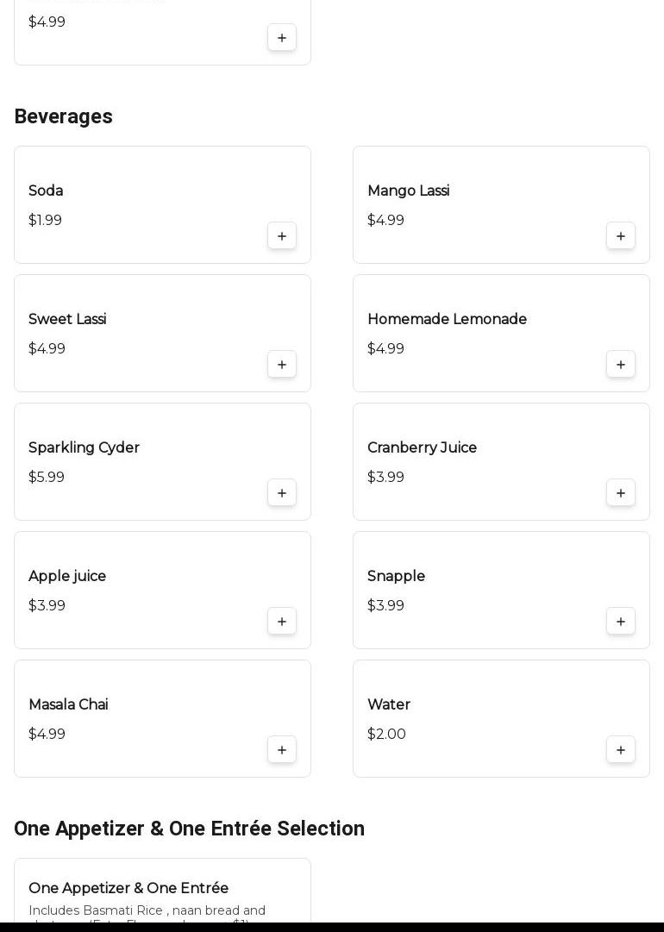Add Homemade Lemonade to cart

(x=621, y=365)
